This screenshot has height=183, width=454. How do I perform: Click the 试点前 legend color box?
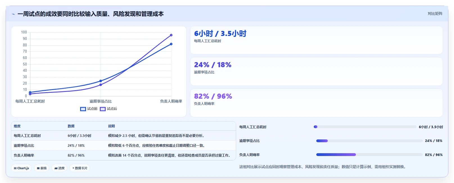[x=83, y=109]
